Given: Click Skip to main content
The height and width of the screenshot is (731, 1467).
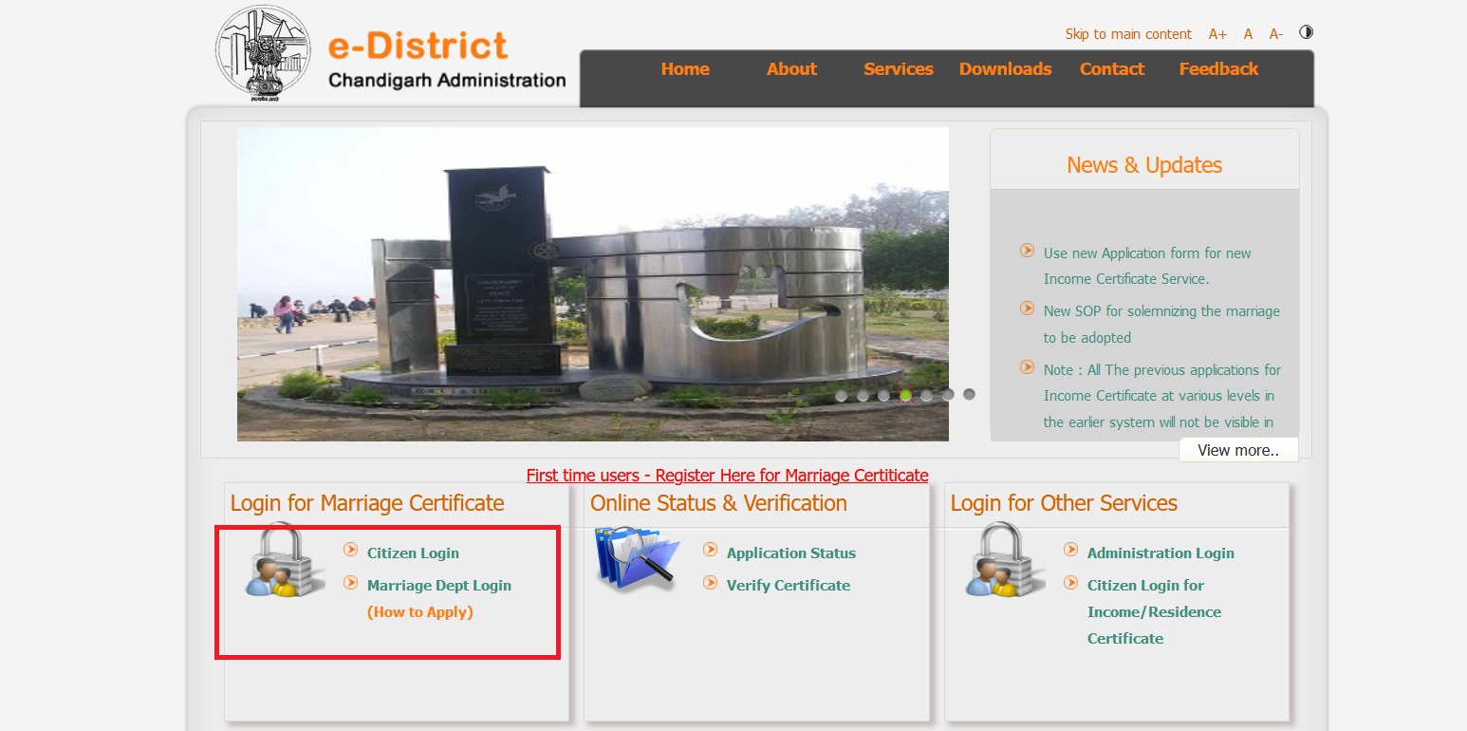Looking at the screenshot, I should point(1128,34).
